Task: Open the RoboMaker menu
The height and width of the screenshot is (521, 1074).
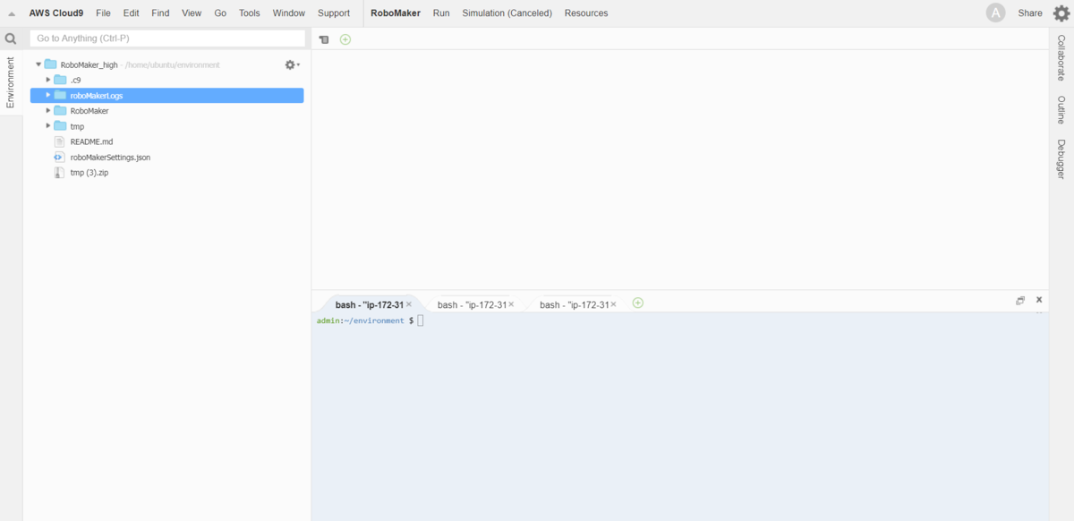Action: point(396,13)
